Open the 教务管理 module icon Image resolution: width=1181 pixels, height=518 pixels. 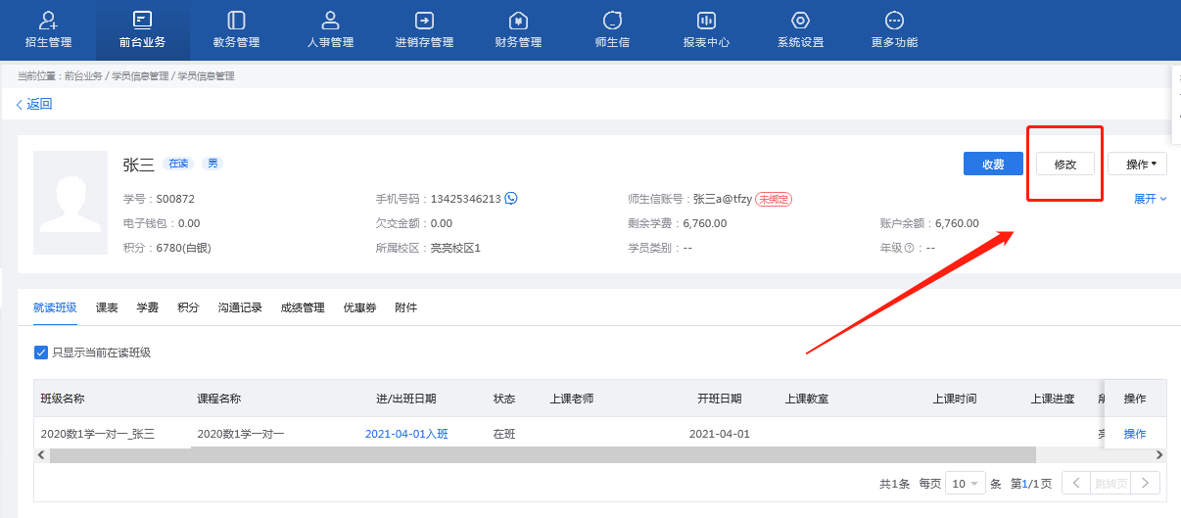click(236, 20)
